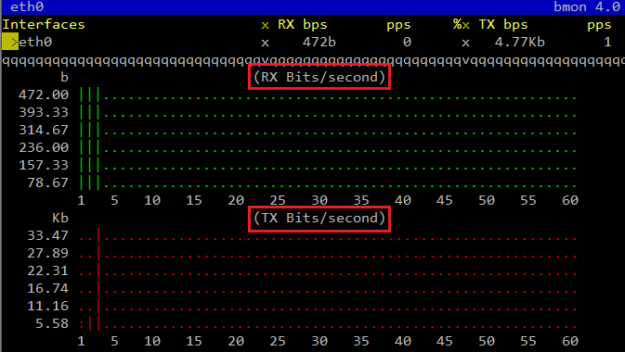
Task: Click the Kb unit label of TX graph
Action: (x=60, y=218)
